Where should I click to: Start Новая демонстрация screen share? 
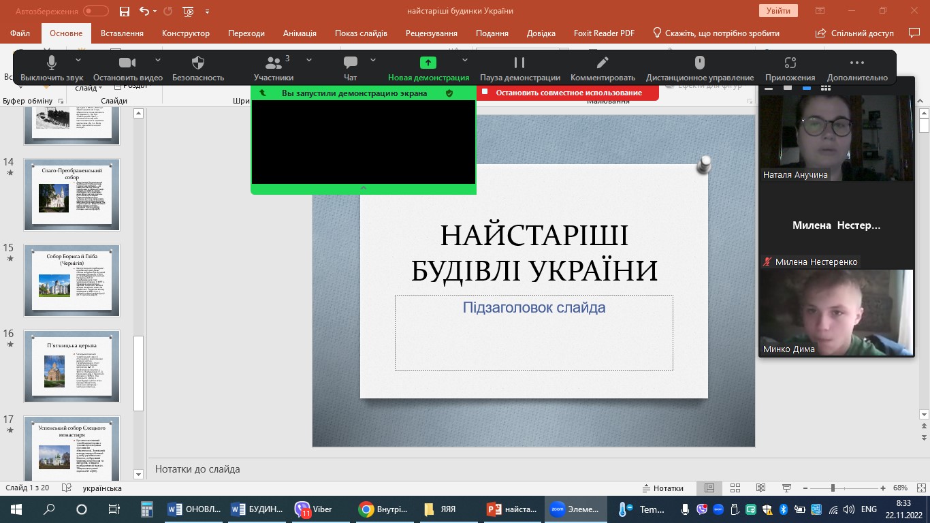(428, 63)
